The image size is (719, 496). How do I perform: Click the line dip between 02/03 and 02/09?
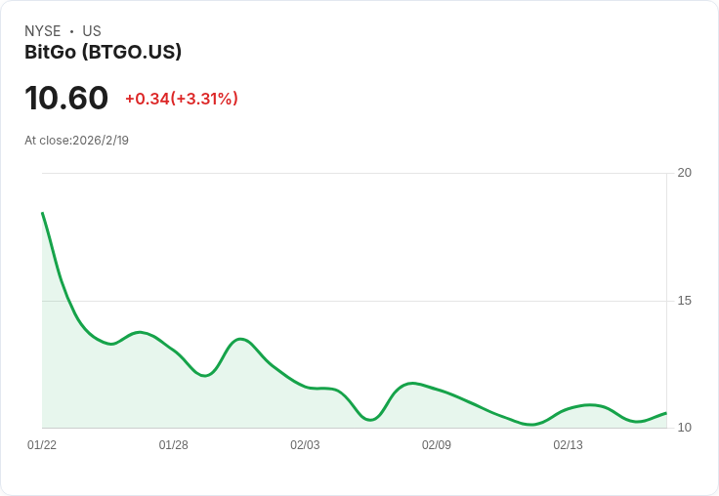pos(370,420)
